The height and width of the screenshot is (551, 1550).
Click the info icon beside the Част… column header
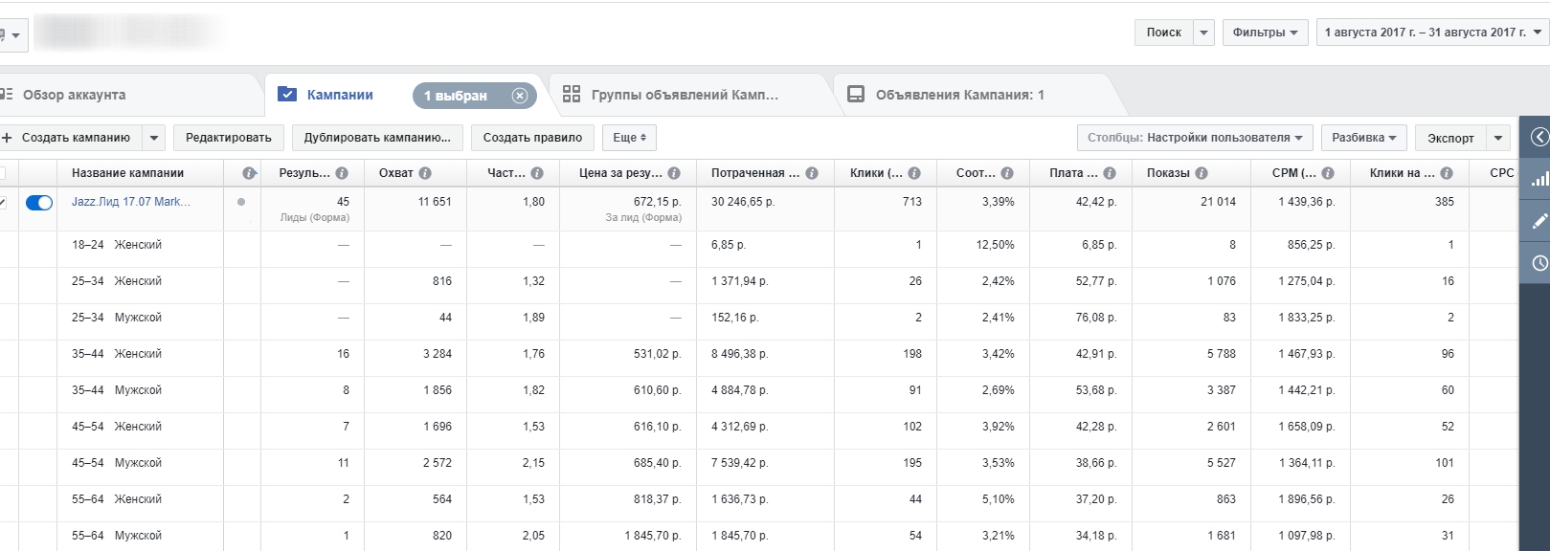tap(537, 173)
